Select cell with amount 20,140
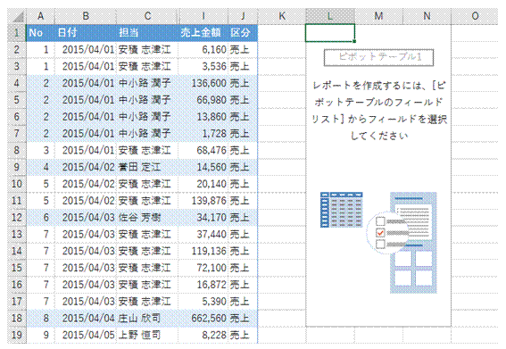 click(203, 184)
